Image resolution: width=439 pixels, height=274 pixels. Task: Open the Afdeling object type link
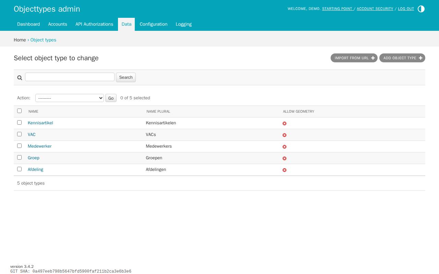36,170
